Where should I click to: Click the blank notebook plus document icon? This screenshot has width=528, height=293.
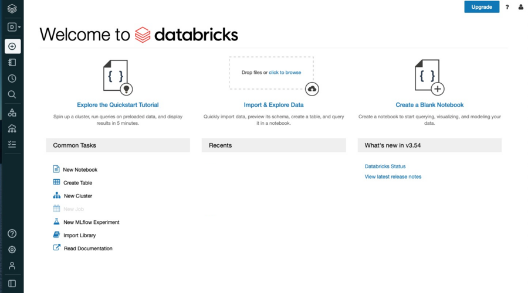pyautogui.click(x=429, y=77)
